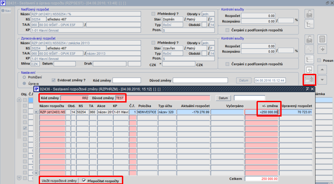This screenshot has width=334, height=184.
Task: Click název 20113 field
Action: (x=114, y=53)
